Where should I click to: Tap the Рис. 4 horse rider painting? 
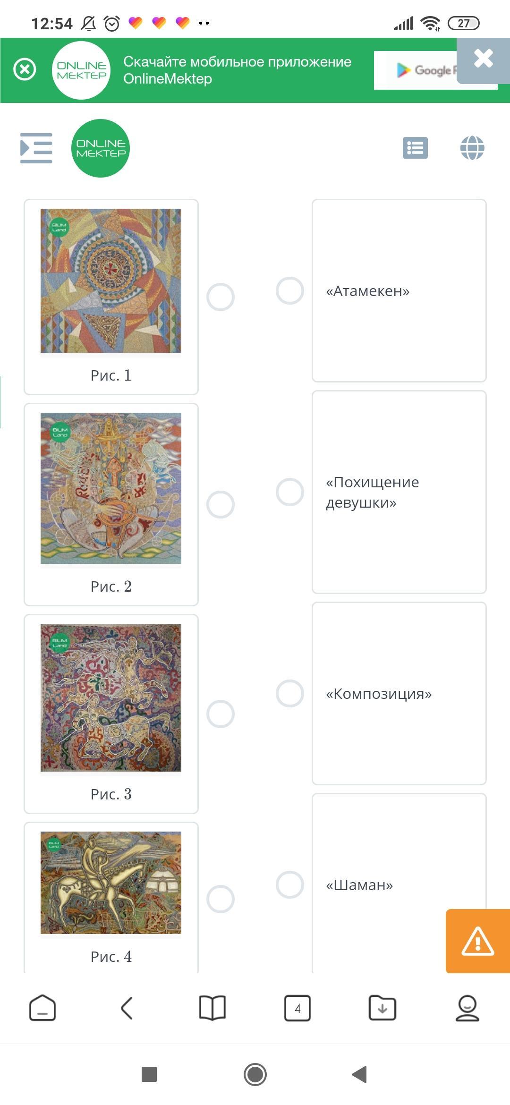111,883
